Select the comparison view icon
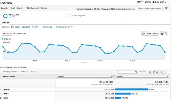 [161, 72]
